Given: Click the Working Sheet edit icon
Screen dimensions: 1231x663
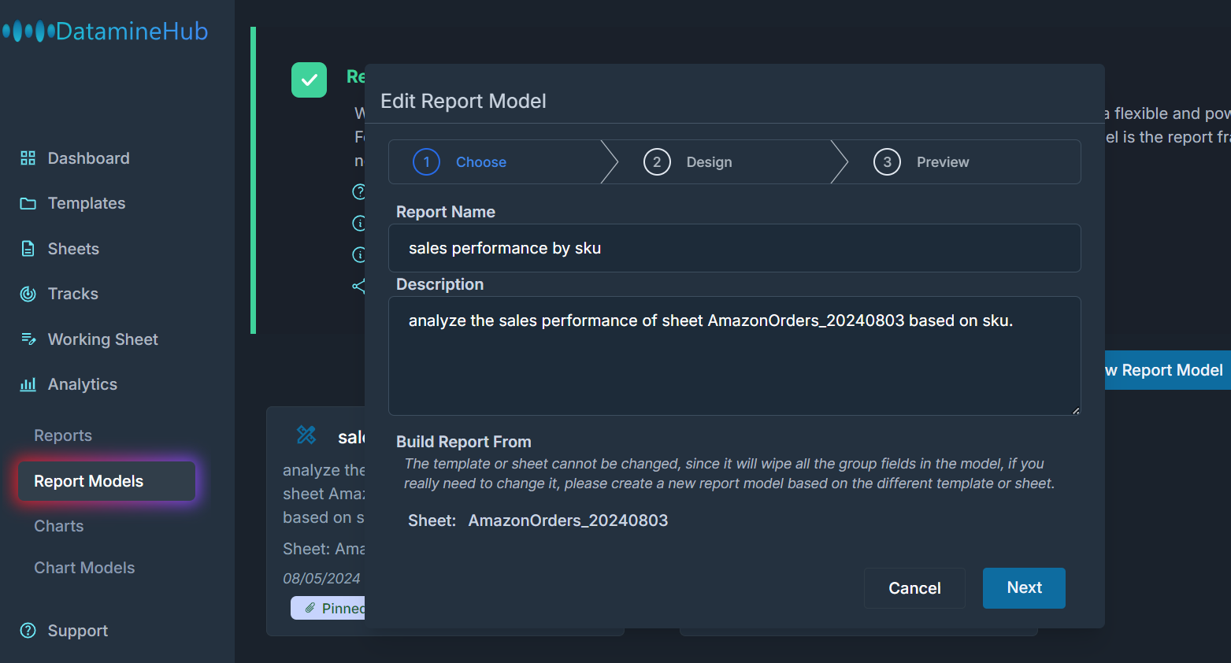Looking at the screenshot, I should click(28, 339).
